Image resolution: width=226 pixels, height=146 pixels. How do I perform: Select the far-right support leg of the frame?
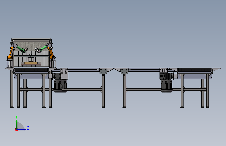pyautogui.click(x=207, y=91)
